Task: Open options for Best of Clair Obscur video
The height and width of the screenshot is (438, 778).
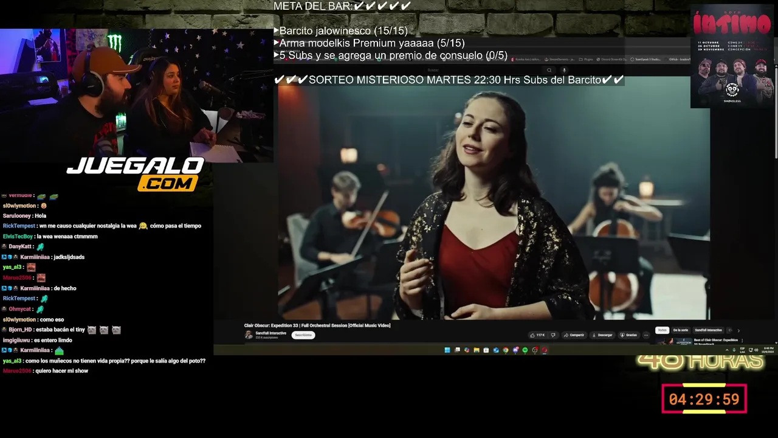Action: [742, 340]
